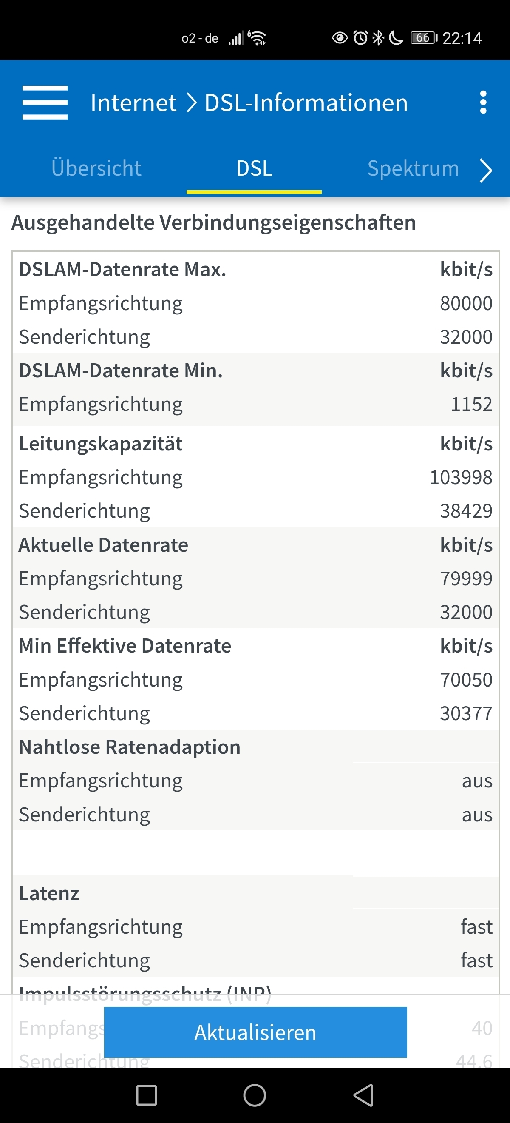The width and height of the screenshot is (510, 1123).
Task: Tap the Wi-Fi status icon
Action: click(x=257, y=38)
